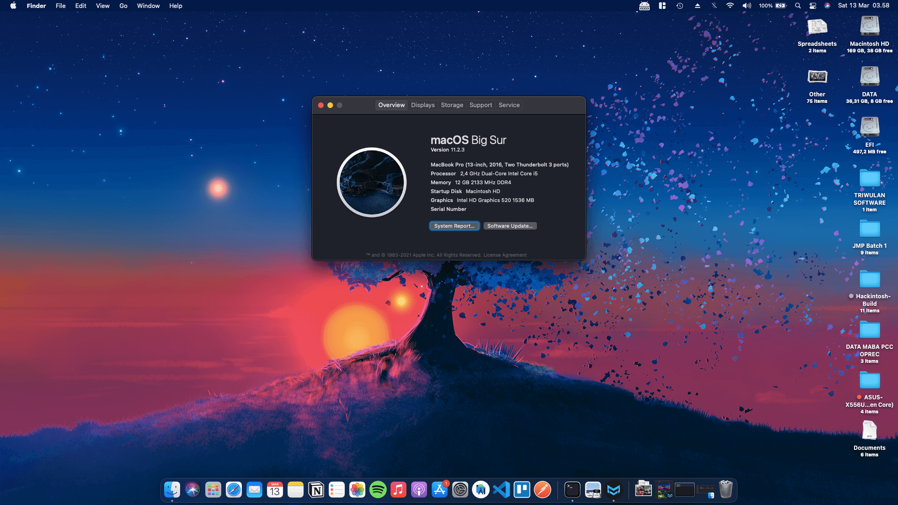
Task: Open Spotify from the Dock
Action: click(377, 490)
